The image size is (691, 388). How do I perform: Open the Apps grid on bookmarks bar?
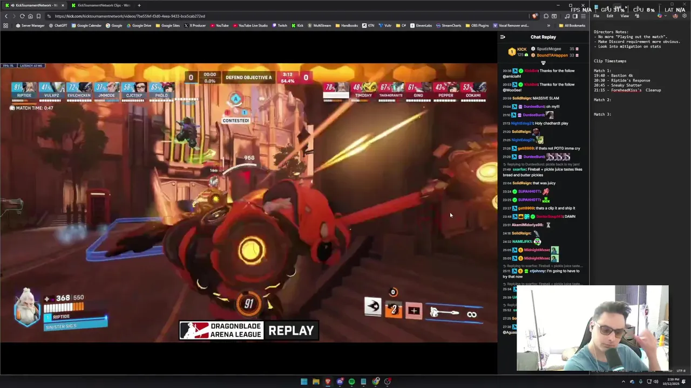coord(6,25)
